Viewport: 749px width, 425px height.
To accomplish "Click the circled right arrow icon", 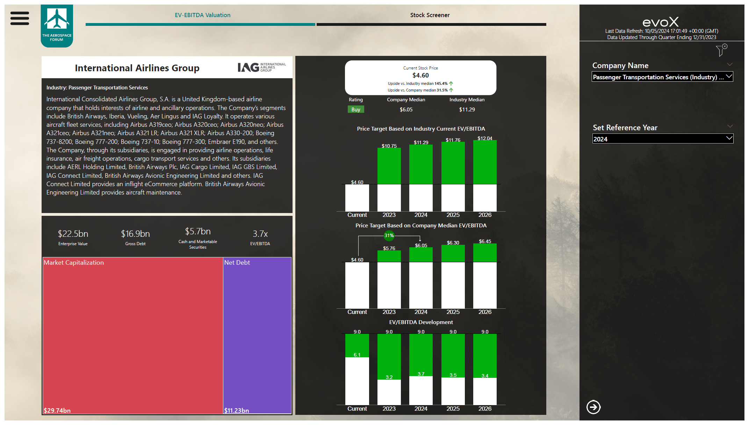I will point(593,407).
